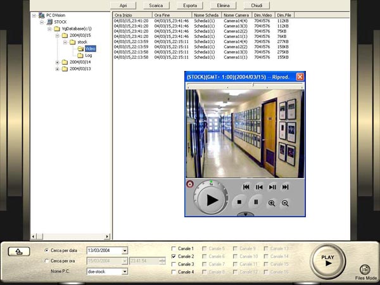
Task: Open the Nome P.C. dropdown
Action: pos(124,272)
